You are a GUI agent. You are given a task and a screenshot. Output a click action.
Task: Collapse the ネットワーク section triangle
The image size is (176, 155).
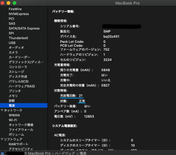(2, 110)
